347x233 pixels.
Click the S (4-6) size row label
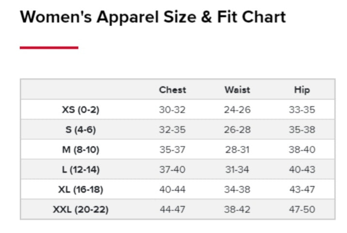(81, 130)
